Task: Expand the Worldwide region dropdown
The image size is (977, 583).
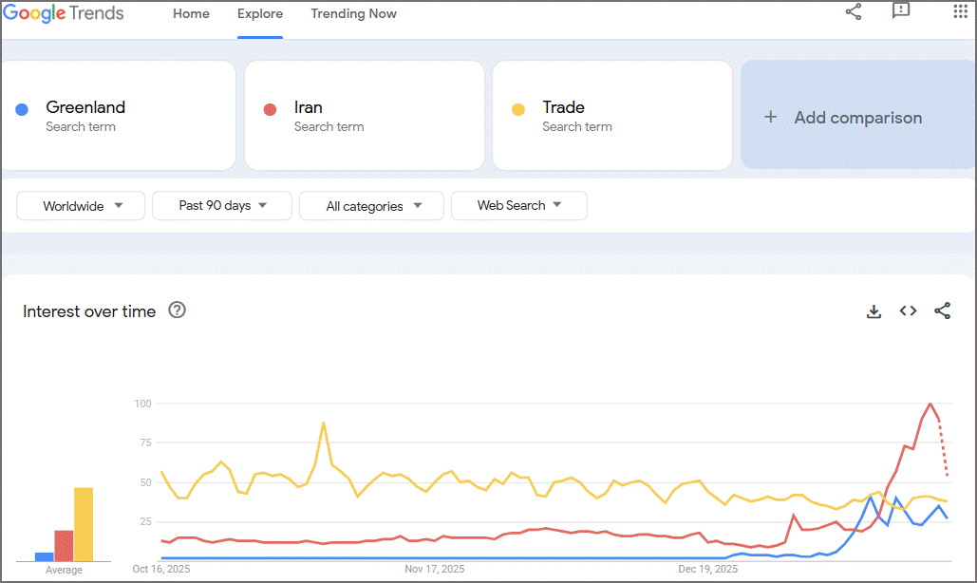Action: 81,206
